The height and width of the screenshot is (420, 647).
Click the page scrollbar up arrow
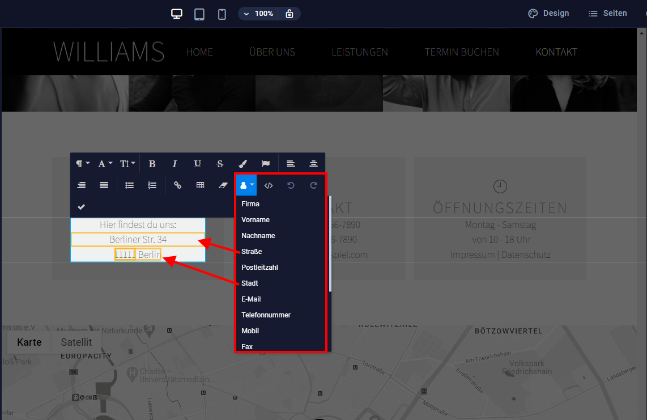click(x=642, y=33)
